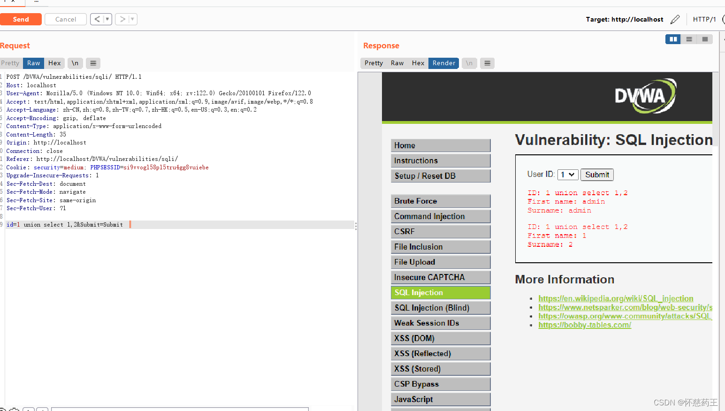Viewport: 725px width, 411px height.
Task: Open CSRF in DVWA menu
Action: tap(441, 231)
